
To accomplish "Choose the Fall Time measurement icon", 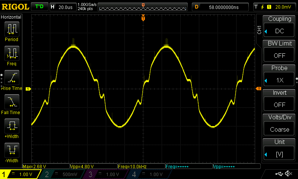I will [12, 102].
